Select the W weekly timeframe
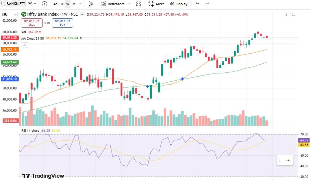This screenshot has height=183, width=311. click(68, 4)
